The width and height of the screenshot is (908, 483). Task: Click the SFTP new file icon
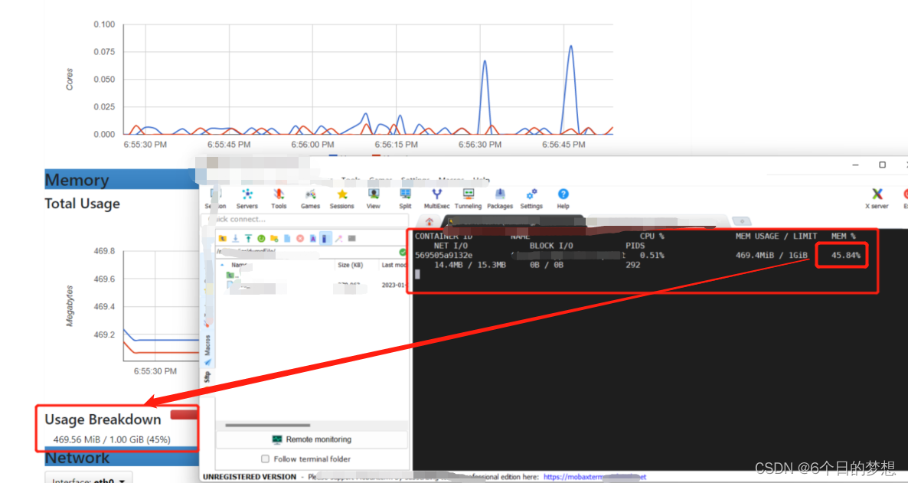coord(287,239)
